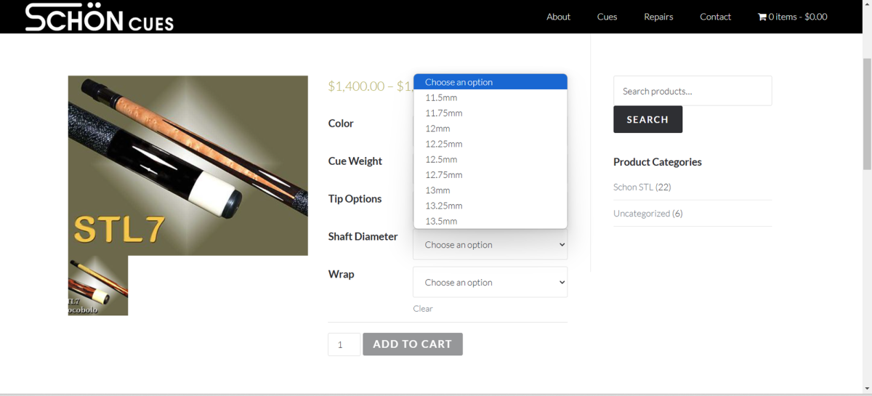
Task: Open the shopping cart in header
Action: [x=792, y=17]
